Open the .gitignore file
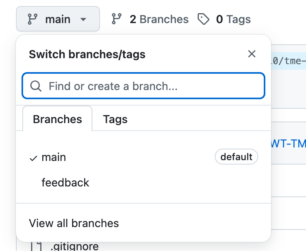 75,247
